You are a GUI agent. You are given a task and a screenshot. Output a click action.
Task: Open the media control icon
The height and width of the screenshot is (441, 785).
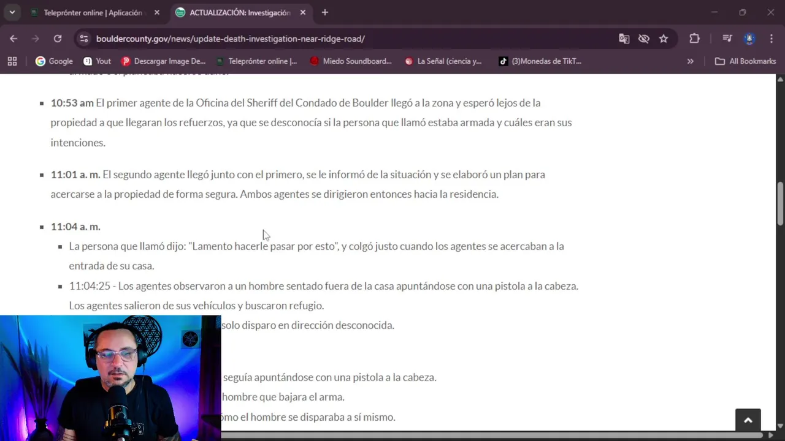(x=727, y=39)
